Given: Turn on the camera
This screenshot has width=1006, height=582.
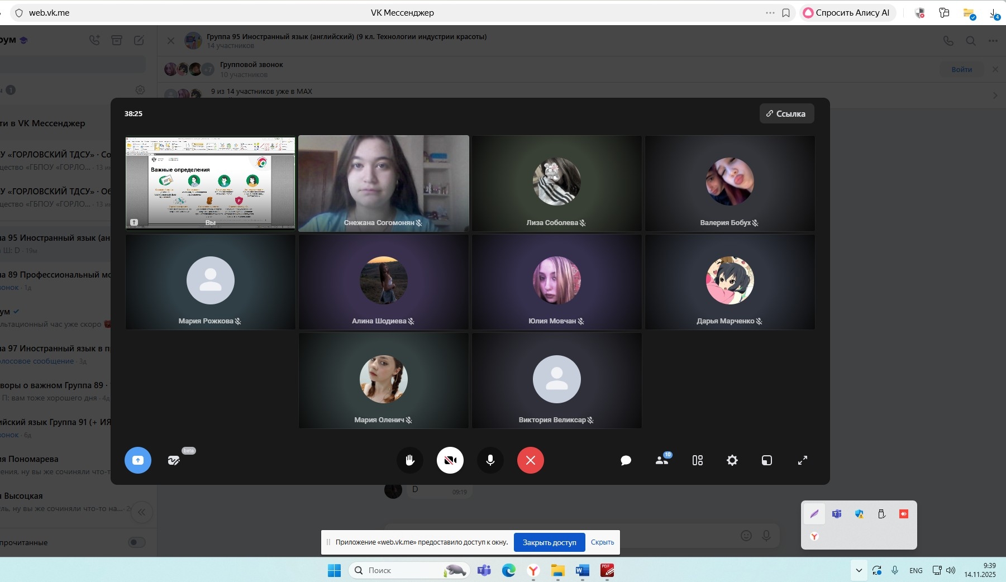Looking at the screenshot, I should (450, 460).
